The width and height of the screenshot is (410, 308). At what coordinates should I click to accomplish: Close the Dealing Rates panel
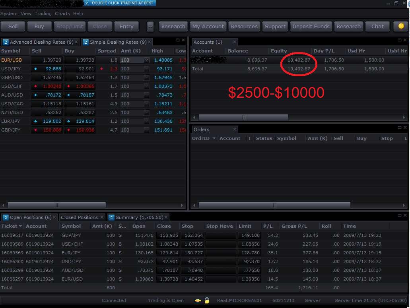183,40
